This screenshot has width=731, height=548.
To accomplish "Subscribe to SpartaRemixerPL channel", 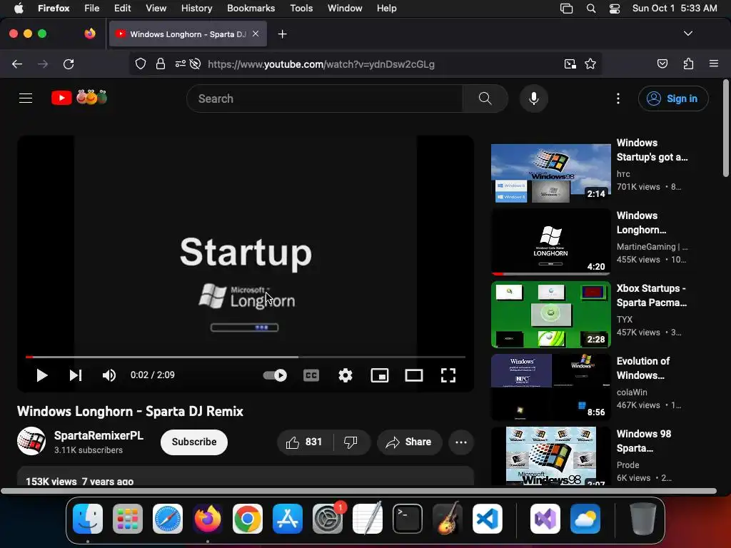I will (x=194, y=442).
